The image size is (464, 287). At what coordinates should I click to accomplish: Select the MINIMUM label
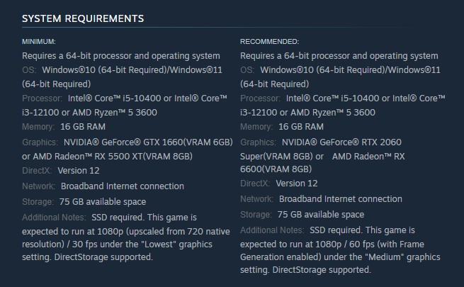[39, 41]
